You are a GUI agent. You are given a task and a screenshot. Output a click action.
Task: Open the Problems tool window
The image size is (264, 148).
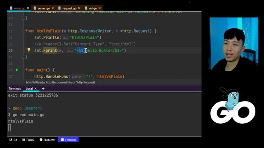[47, 140]
